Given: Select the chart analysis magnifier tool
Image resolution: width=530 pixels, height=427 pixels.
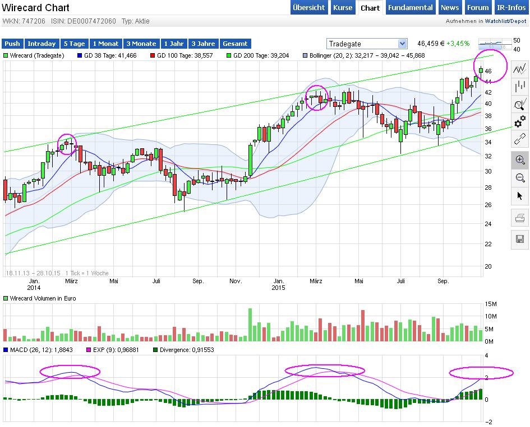Looking at the screenshot, I should click(520, 104).
